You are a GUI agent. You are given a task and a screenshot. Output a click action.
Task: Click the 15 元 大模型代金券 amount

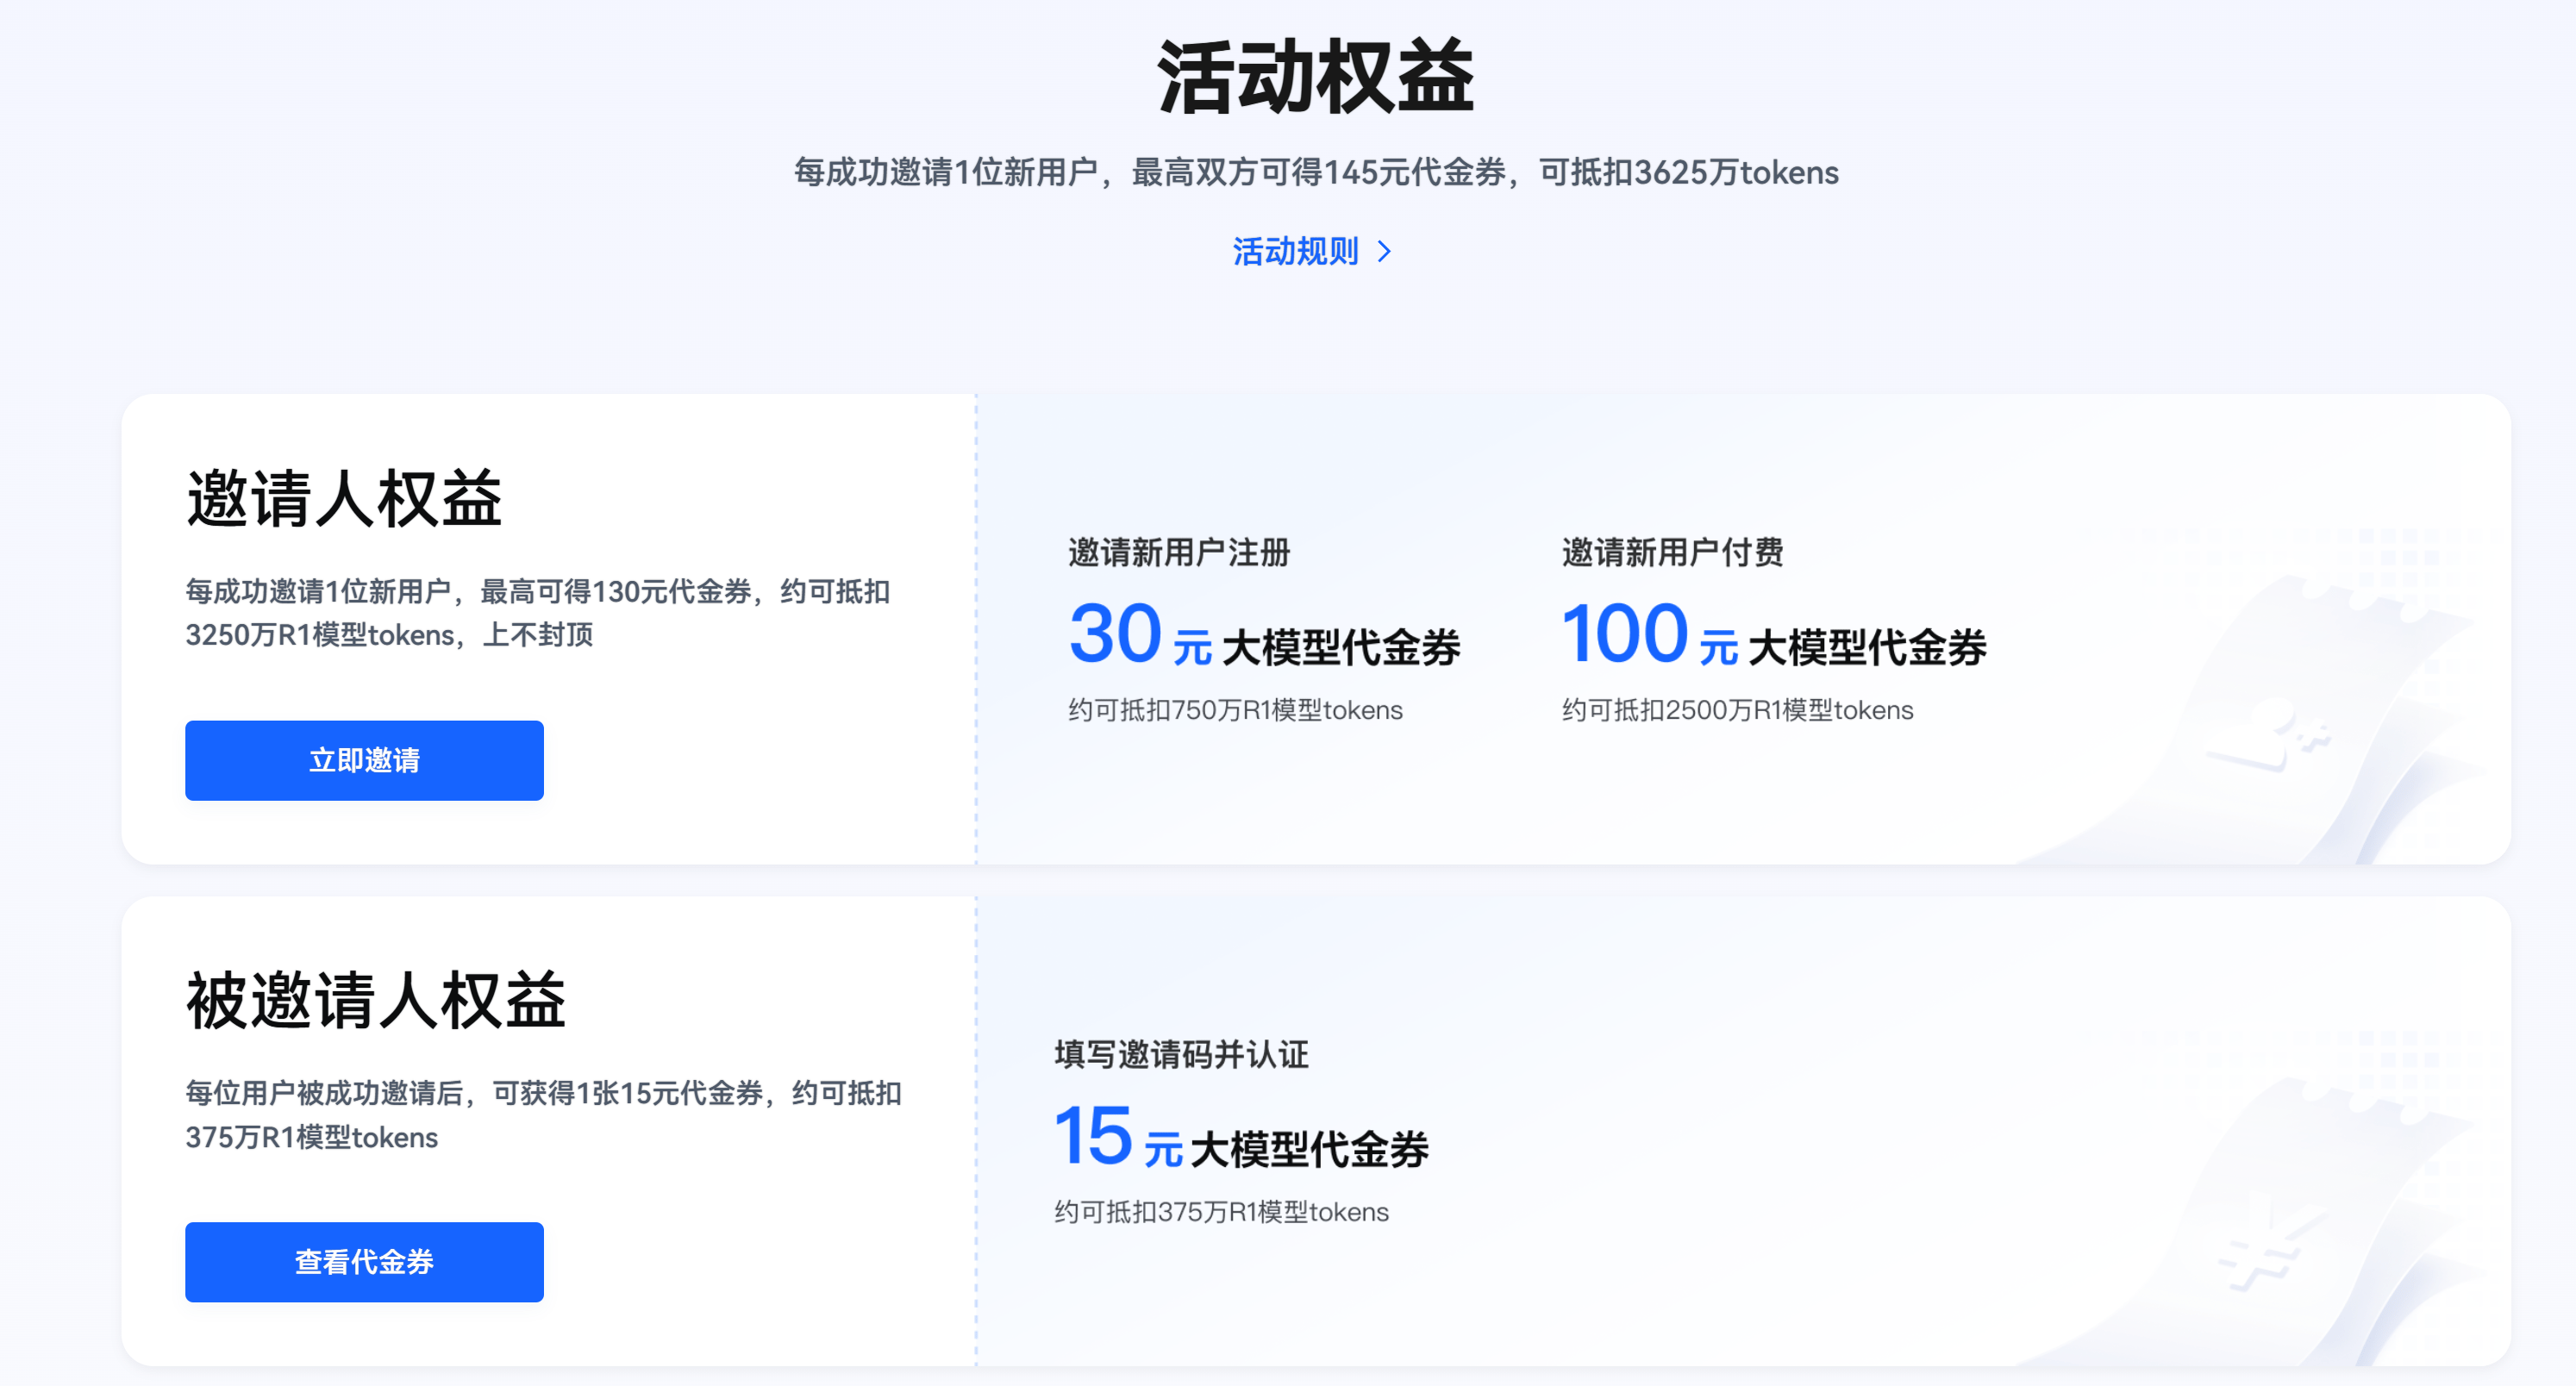(x=1241, y=1137)
